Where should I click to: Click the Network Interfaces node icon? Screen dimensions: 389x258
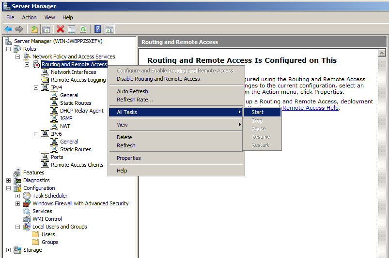pyautogui.click(x=45, y=72)
